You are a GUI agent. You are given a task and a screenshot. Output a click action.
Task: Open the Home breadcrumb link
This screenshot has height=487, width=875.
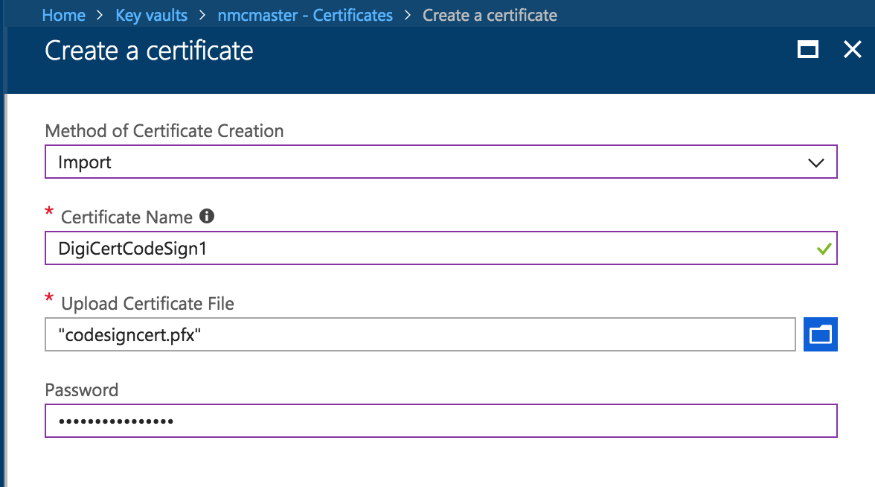pos(64,15)
